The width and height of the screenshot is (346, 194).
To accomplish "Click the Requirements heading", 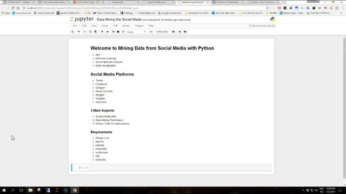I will pyautogui.click(x=101, y=132).
